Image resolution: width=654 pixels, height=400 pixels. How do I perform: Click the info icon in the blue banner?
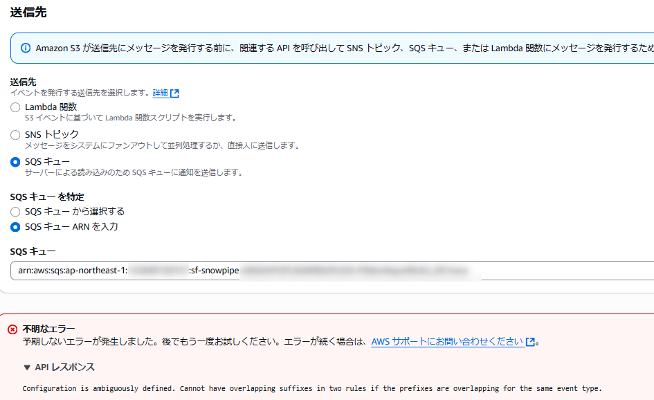click(x=26, y=48)
